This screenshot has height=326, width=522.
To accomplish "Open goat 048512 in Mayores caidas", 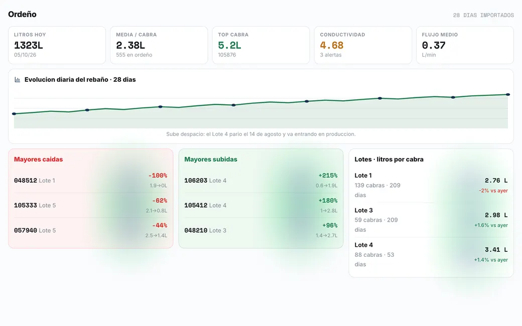I will click(x=90, y=180).
